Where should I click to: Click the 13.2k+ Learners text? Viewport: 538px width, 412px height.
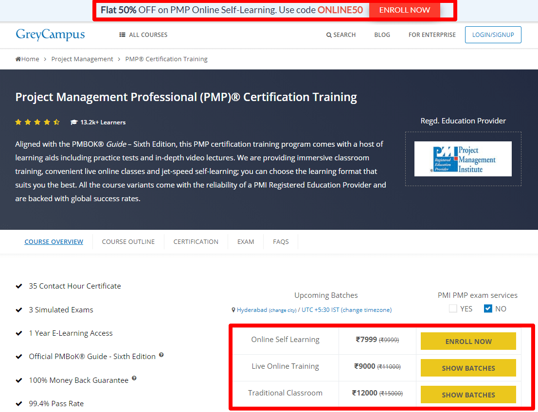(x=103, y=122)
